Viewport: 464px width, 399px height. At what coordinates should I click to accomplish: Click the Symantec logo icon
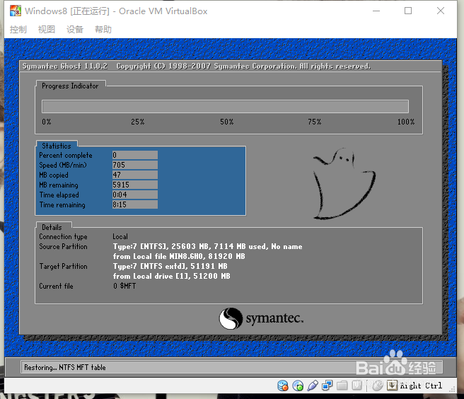(231, 318)
